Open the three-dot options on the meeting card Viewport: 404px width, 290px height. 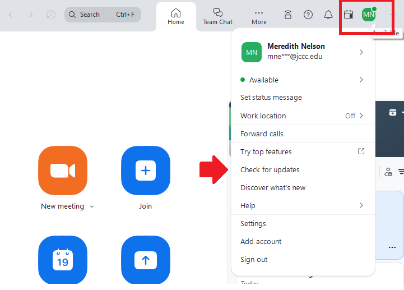pyautogui.click(x=392, y=247)
